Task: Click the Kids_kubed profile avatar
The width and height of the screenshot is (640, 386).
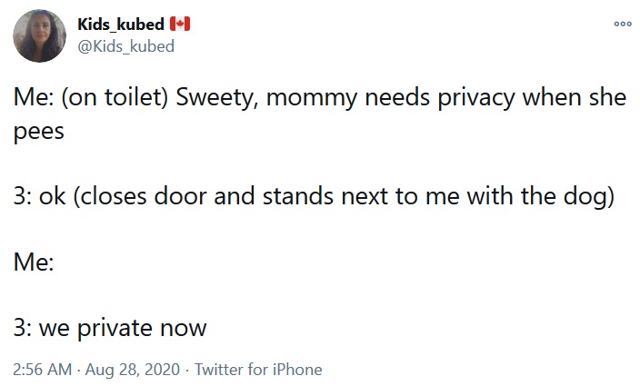Action: pos(40,35)
